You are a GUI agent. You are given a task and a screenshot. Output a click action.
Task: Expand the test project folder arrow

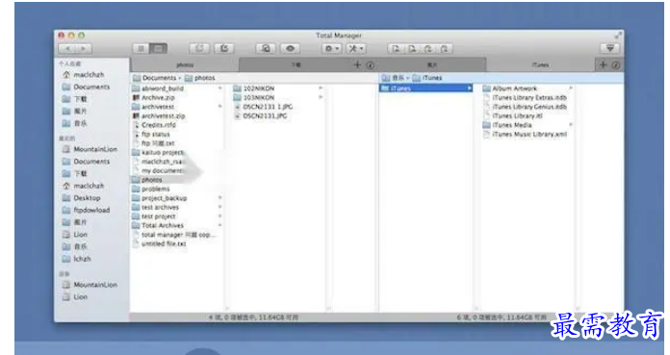220,216
